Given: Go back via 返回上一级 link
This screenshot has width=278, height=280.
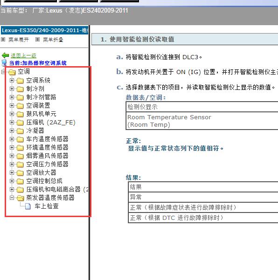Looking at the screenshot, I should [23, 56].
